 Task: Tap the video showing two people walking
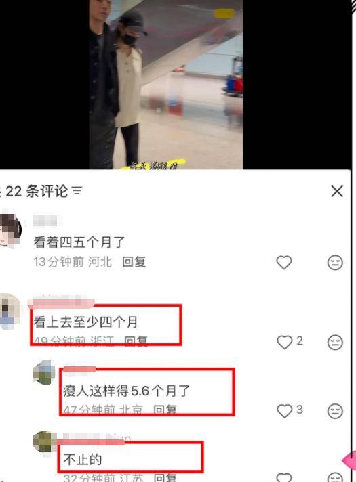(165, 85)
